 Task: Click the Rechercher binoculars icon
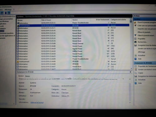pyautogui.click(x=135, y=42)
